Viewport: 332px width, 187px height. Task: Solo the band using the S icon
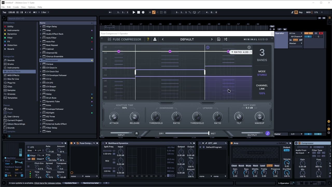click(249, 47)
